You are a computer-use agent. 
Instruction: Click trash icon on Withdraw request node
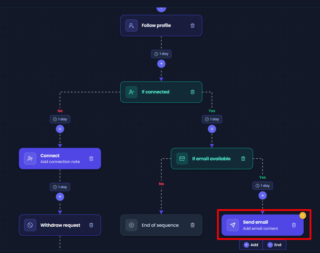[x=91, y=225]
